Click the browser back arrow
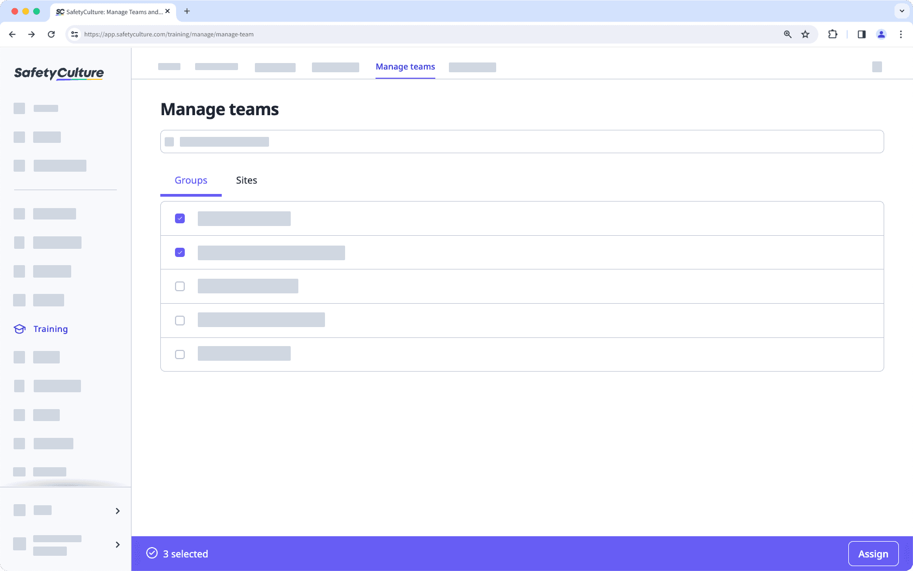The width and height of the screenshot is (913, 571). [x=12, y=34]
